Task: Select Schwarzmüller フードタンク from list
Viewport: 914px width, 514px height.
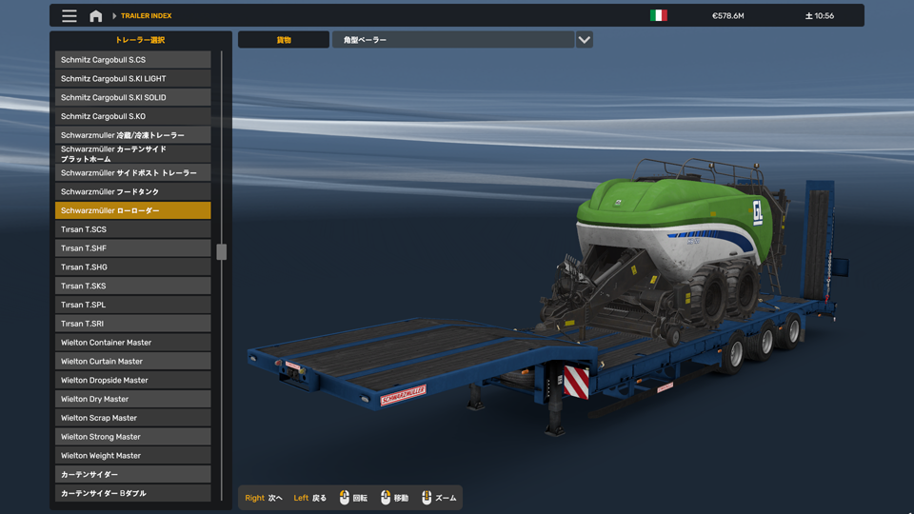Action: pos(132,192)
